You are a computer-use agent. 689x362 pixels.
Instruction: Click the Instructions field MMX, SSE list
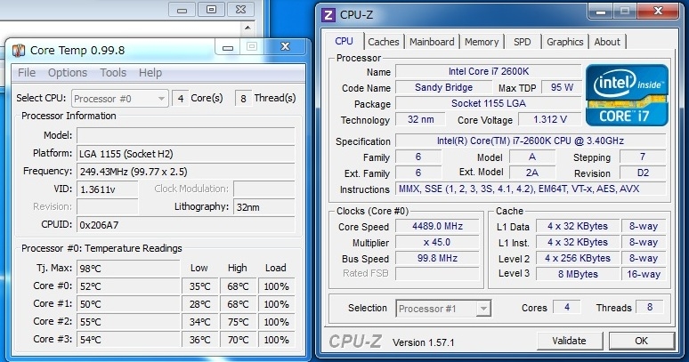531,189
